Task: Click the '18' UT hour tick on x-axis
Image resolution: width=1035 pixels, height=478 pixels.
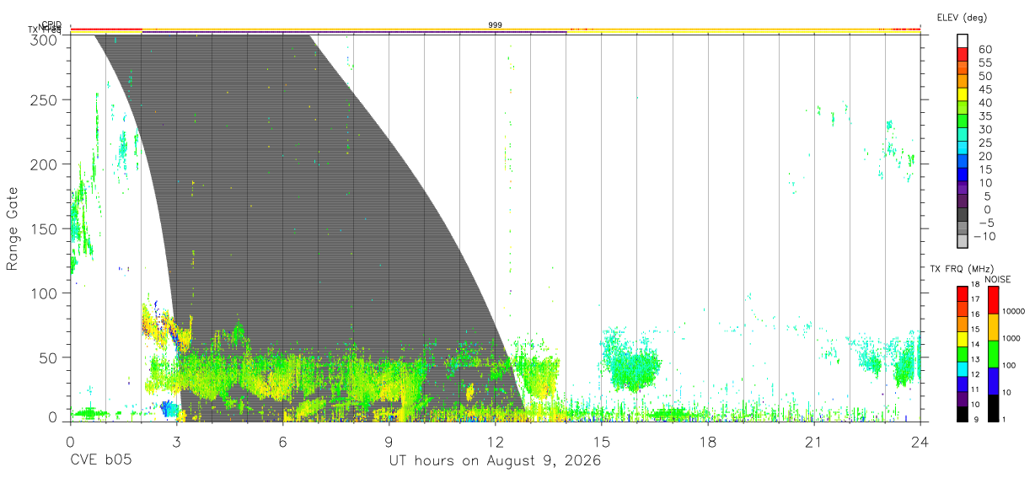Action: click(707, 441)
